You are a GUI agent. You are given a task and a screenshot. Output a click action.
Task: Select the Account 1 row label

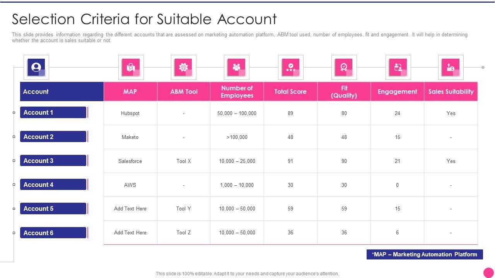coord(53,112)
